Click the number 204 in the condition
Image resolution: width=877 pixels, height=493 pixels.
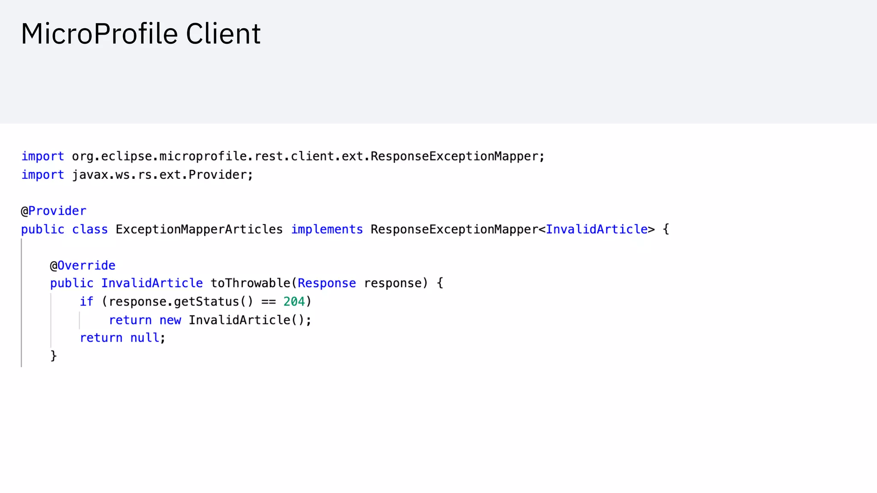click(294, 302)
